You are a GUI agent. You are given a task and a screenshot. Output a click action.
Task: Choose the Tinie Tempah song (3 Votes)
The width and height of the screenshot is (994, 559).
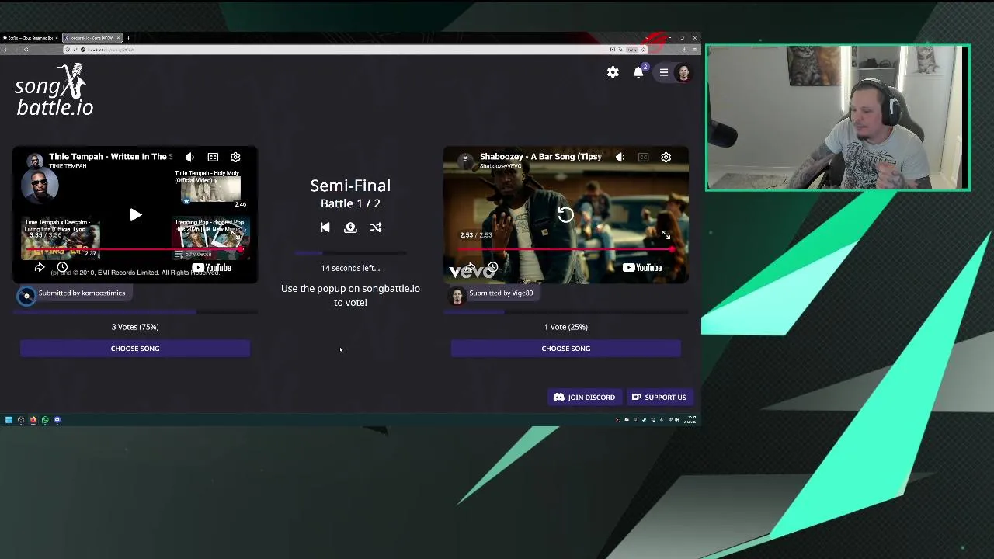[x=135, y=349]
